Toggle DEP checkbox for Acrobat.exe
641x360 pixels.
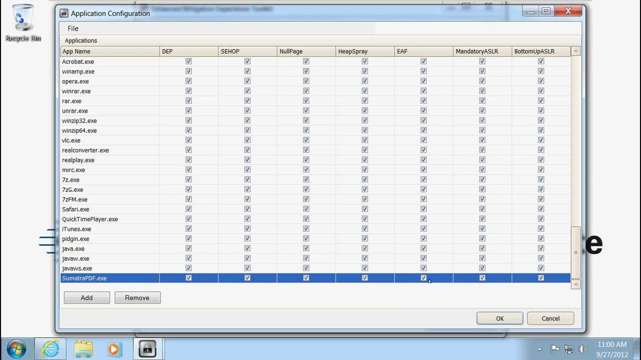(x=189, y=61)
